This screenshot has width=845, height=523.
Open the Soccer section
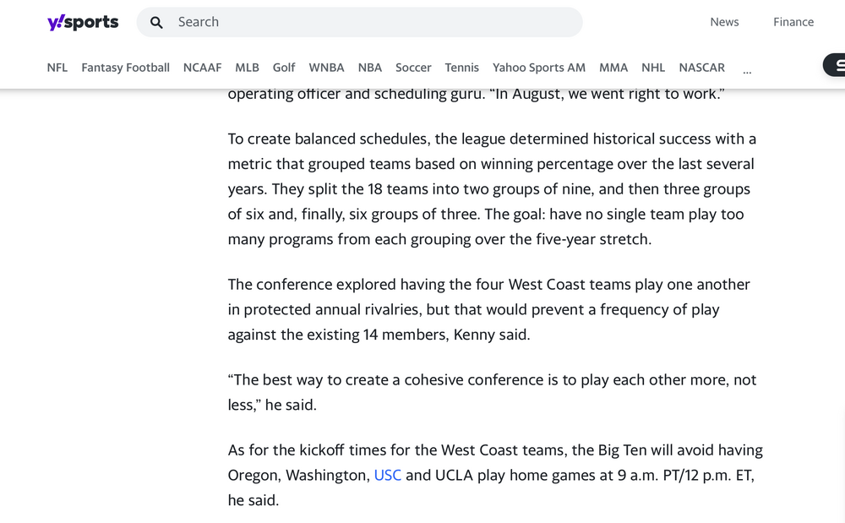pos(413,68)
